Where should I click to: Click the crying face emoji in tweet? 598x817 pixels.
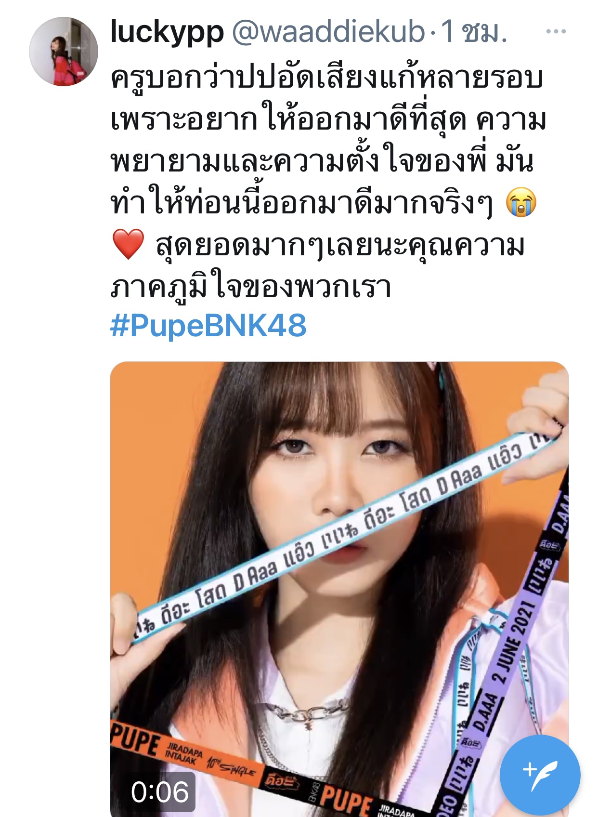521,203
